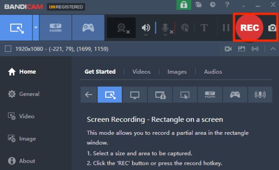This screenshot has height=170, width=279.
Task: Switch to the Images tab
Action: click(x=177, y=72)
